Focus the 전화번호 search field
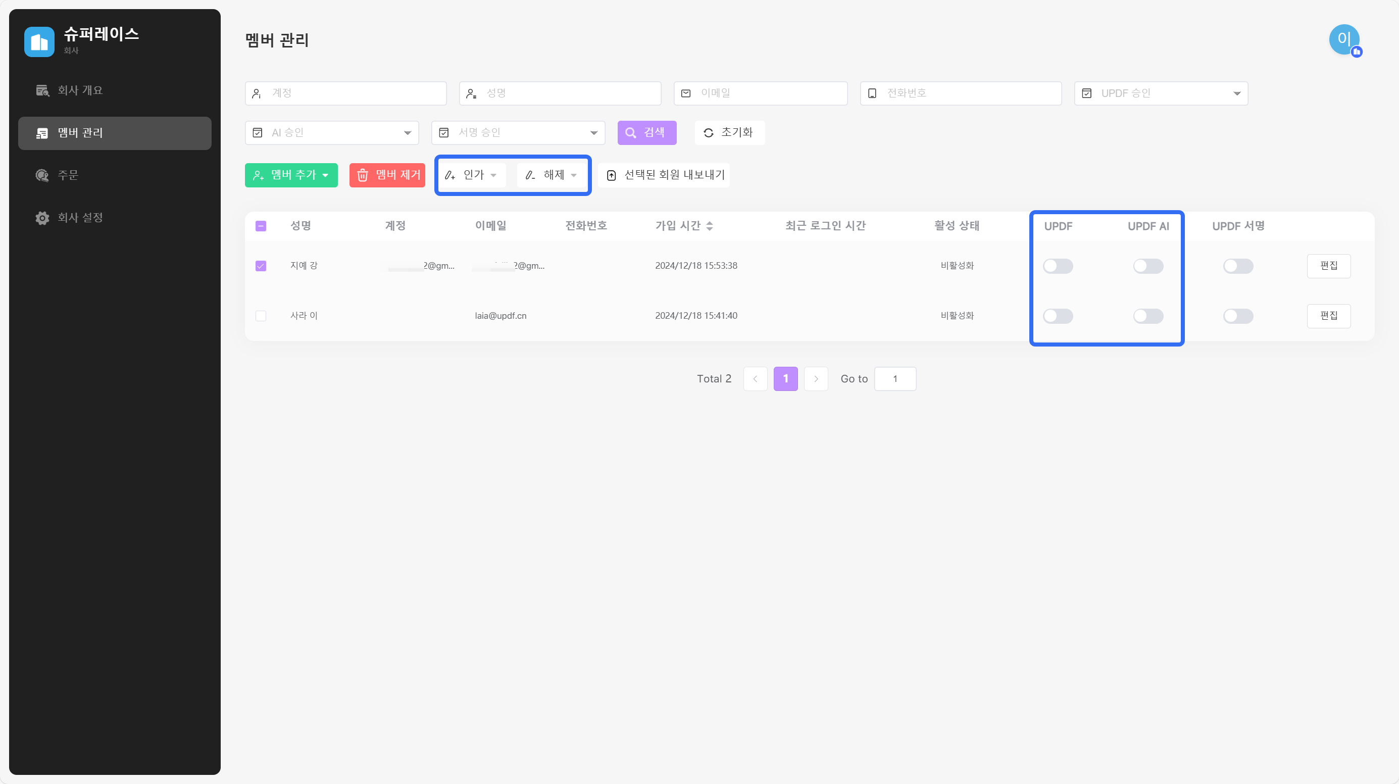 coord(961,93)
